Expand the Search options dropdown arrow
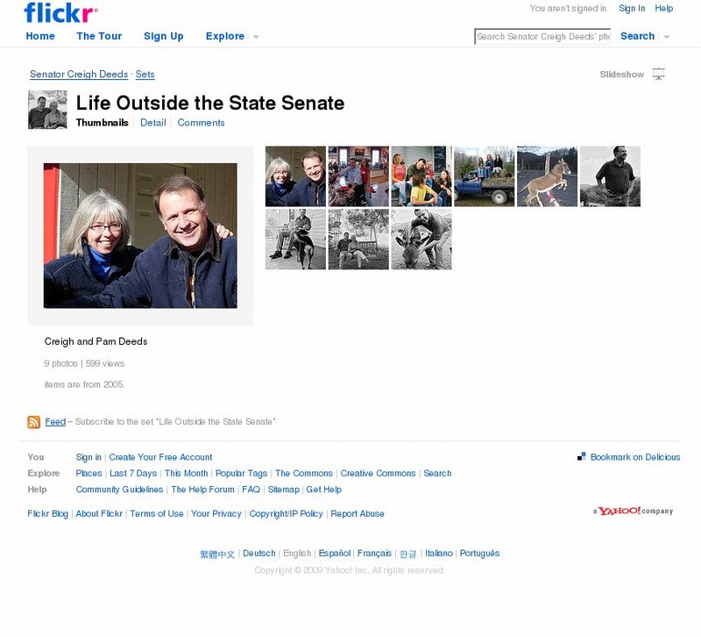 click(667, 37)
